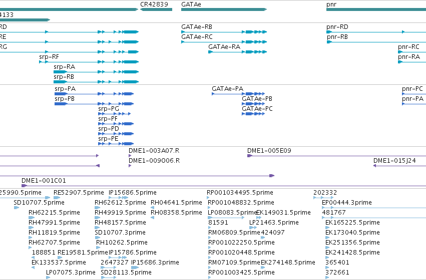Select the RH10262.5prime EST label
This screenshot has height=280, width=426.
[122, 243]
